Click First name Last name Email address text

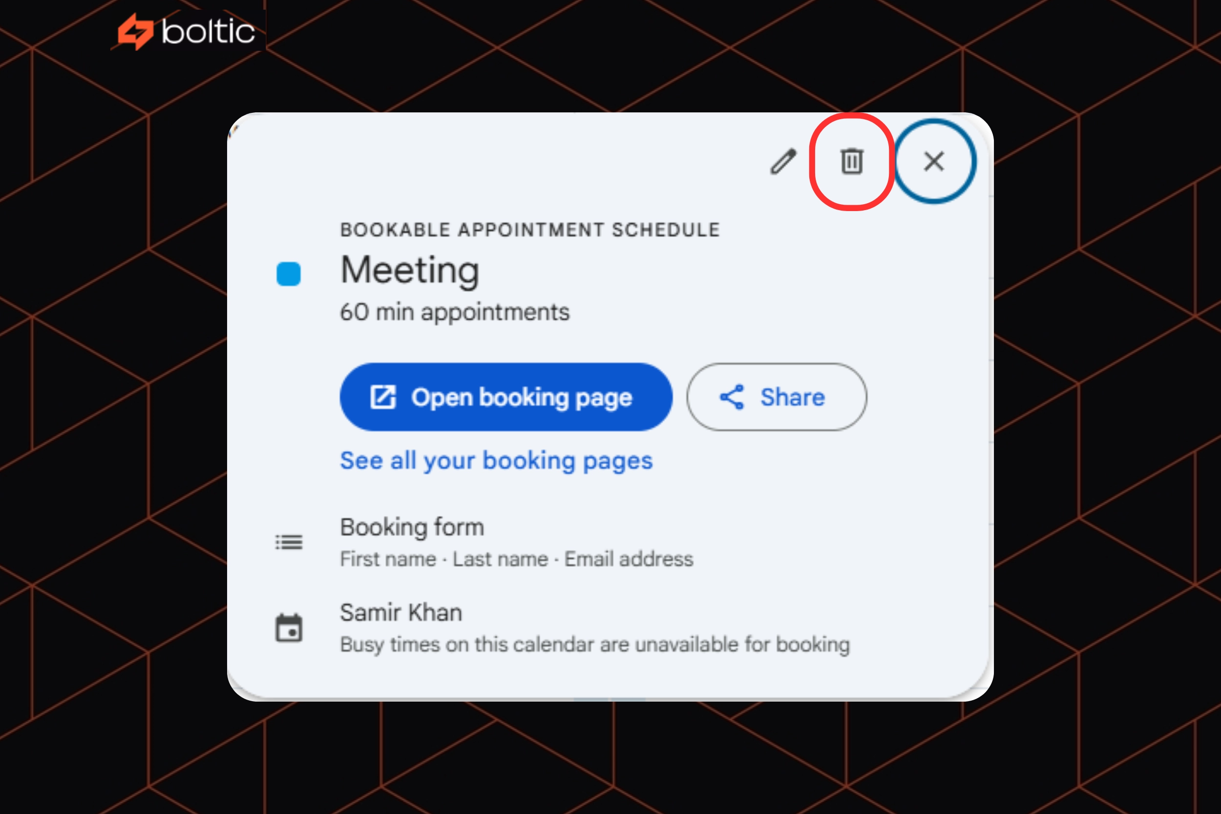(x=516, y=558)
